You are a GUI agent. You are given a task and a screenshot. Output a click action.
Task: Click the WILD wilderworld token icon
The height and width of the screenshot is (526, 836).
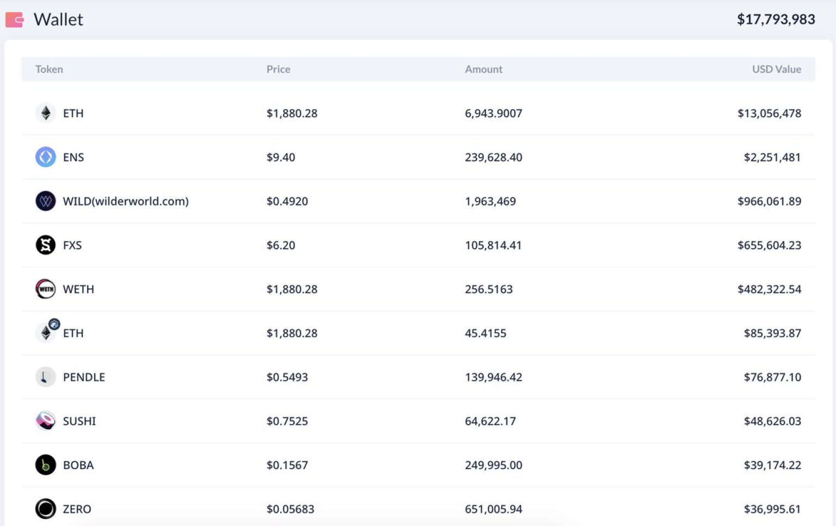(x=45, y=201)
